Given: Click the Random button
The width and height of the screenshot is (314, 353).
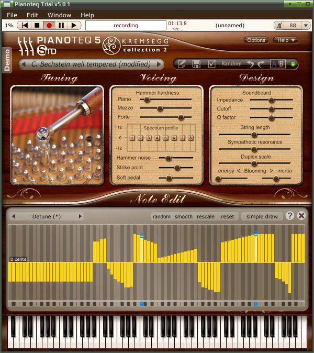Looking at the screenshot, I should pyautogui.click(x=231, y=64).
